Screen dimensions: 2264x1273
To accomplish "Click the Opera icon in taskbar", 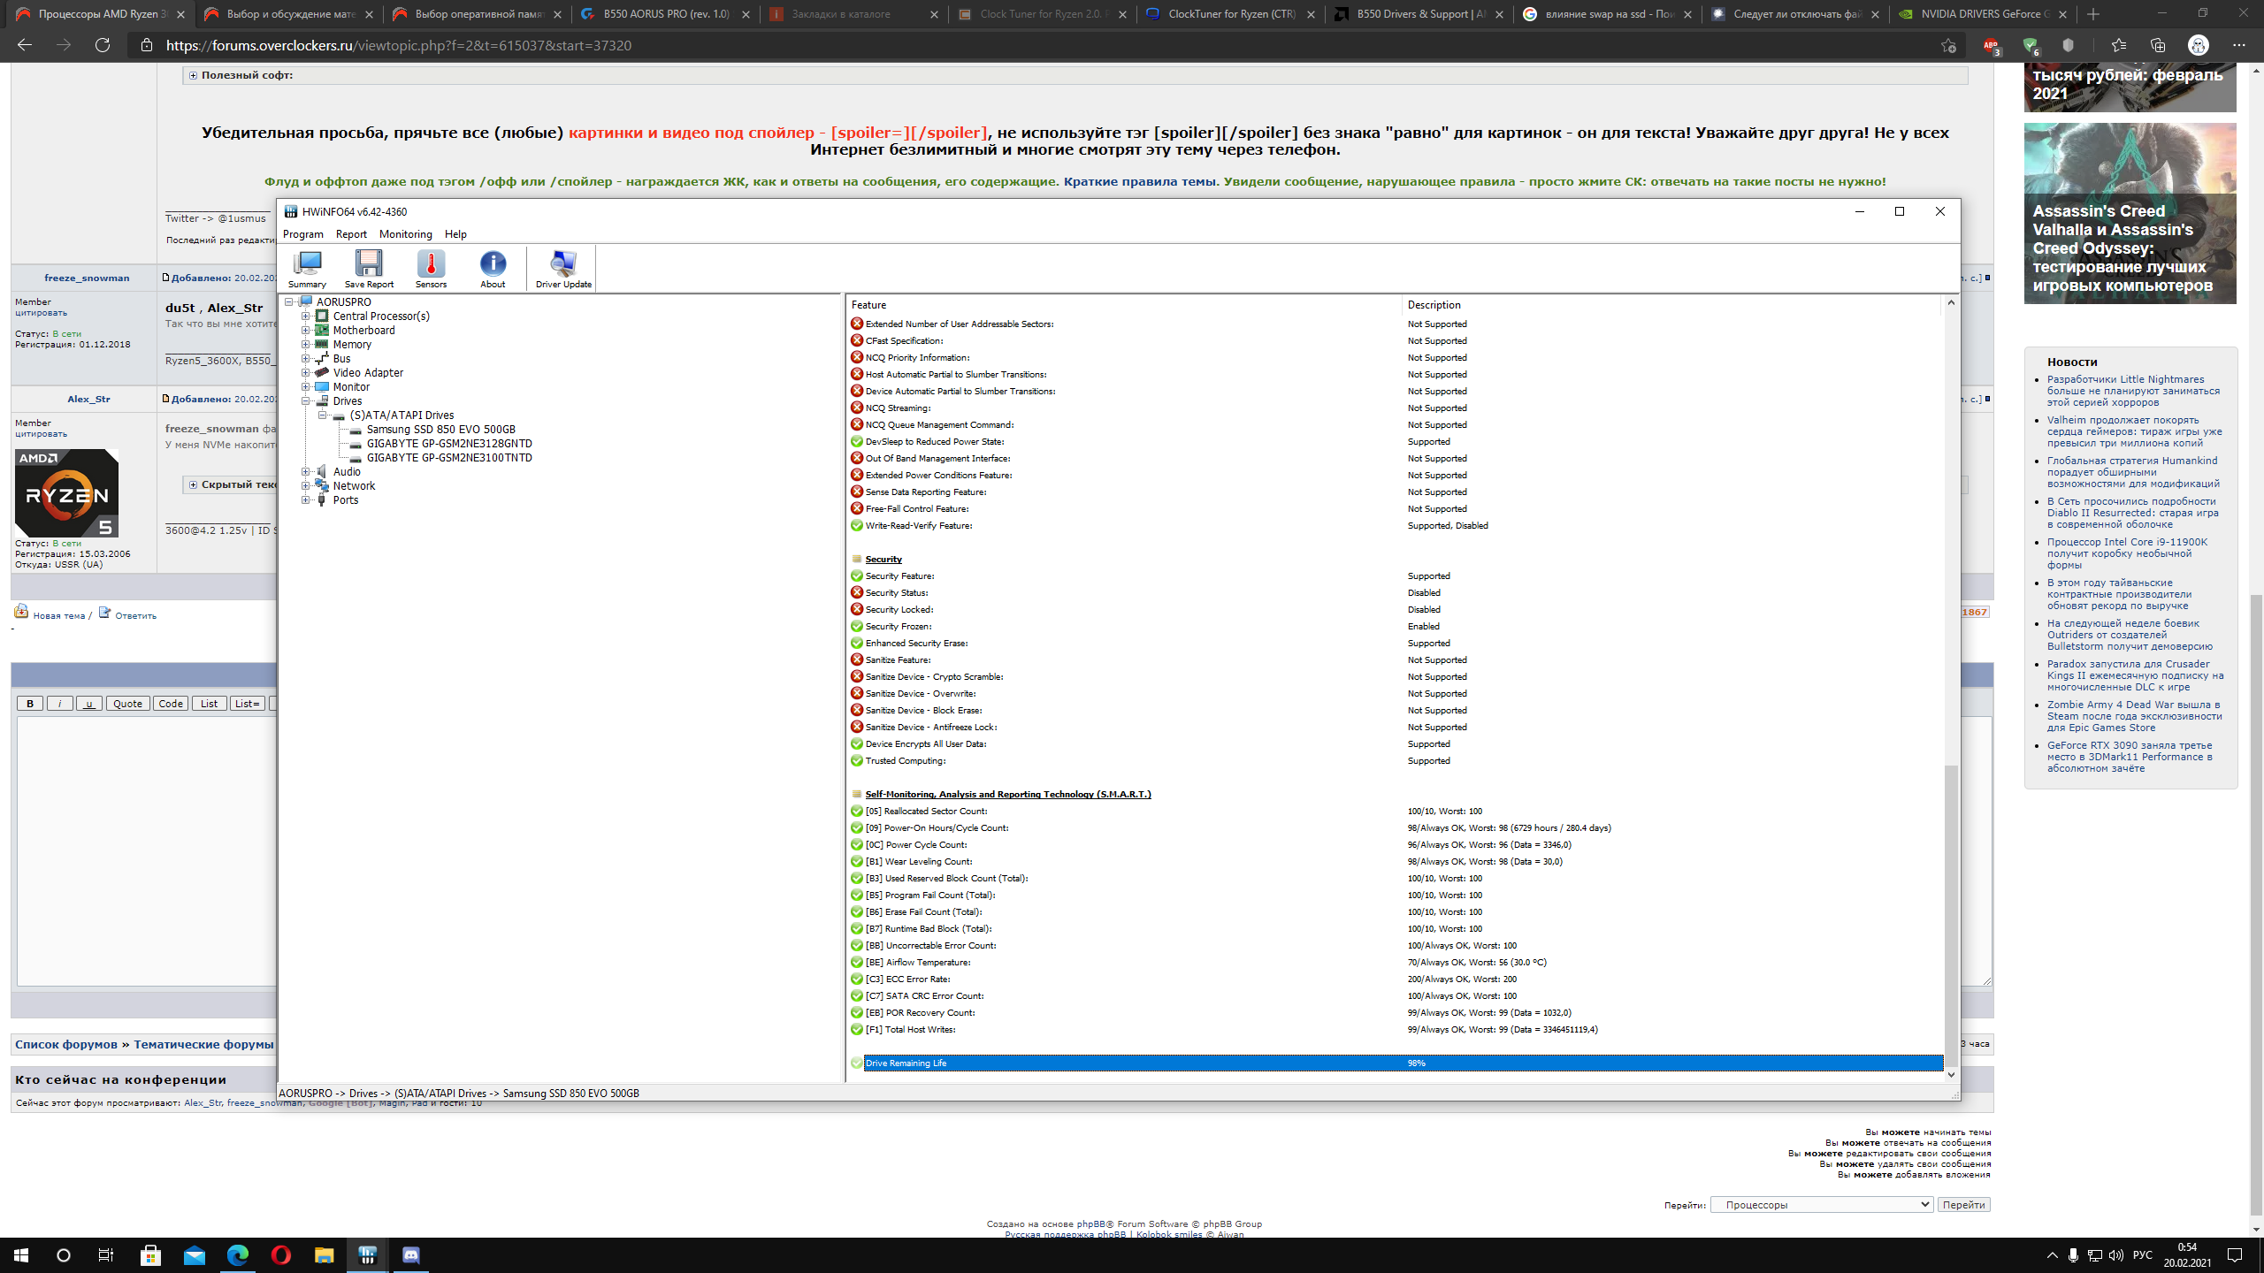I will pos(281,1254).
